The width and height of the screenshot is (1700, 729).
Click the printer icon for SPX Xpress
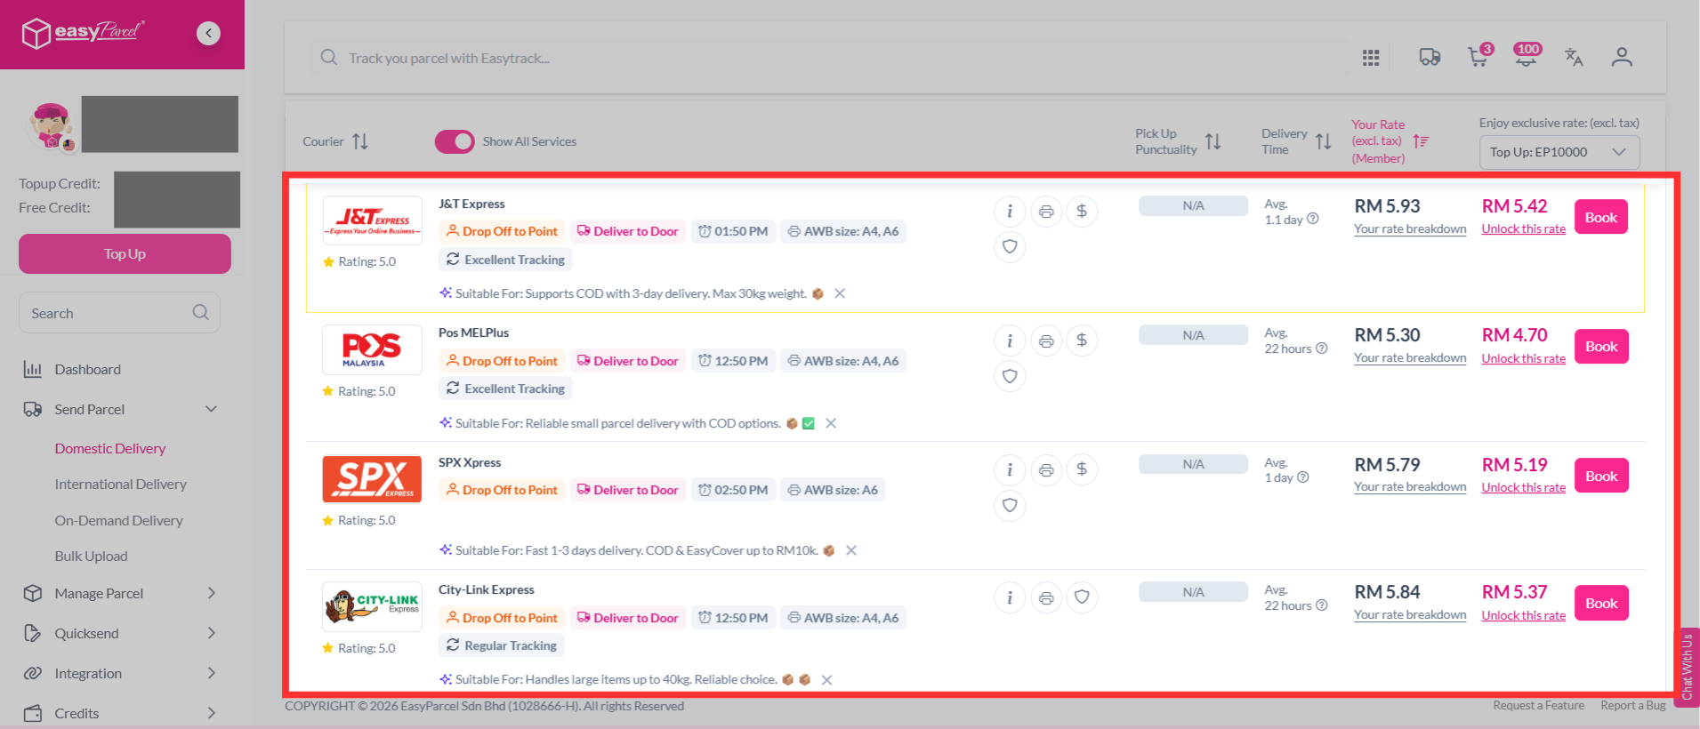(x=1046, y=469)
